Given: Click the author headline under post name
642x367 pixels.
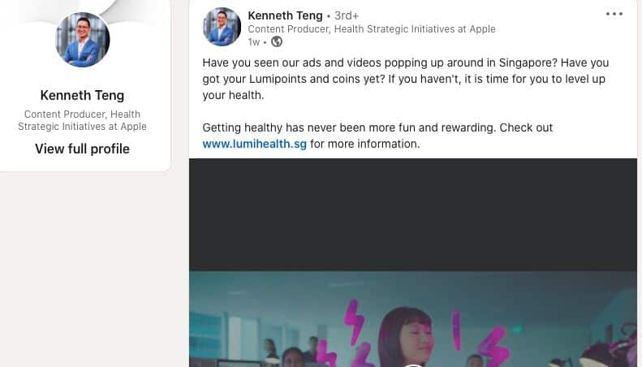Looking at the screenshot, I should point(371,29).
